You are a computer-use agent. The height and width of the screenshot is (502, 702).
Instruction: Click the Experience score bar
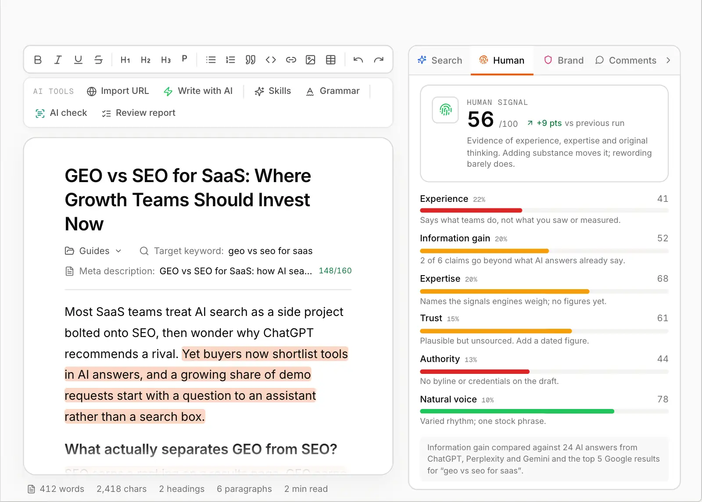(544, 210)
